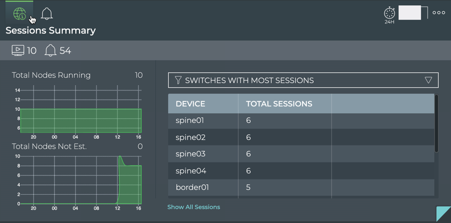The image size is (451, 223).
Task: Open the alarms bell tab icon
Action: tap(47, 14)
